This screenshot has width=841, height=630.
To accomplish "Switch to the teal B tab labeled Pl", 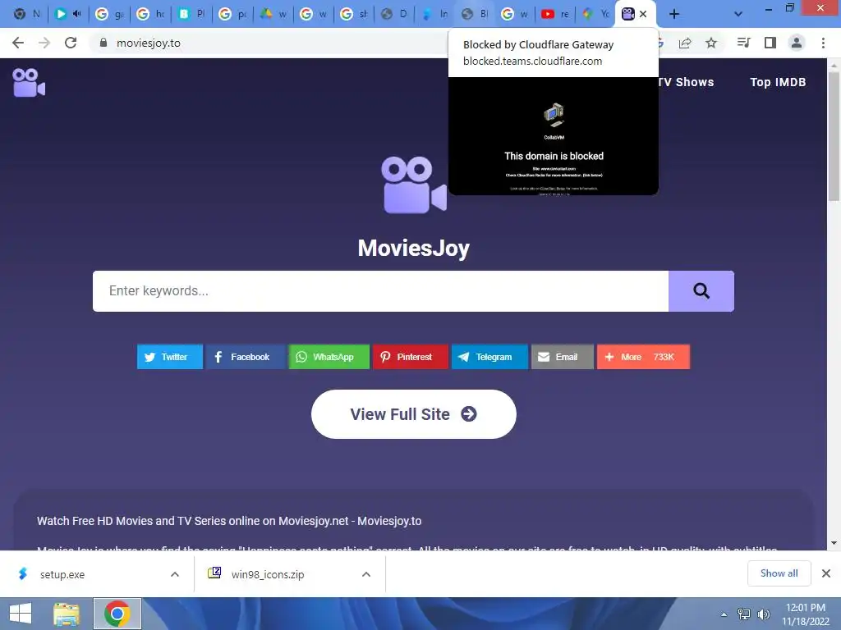I will click(191, 14).
